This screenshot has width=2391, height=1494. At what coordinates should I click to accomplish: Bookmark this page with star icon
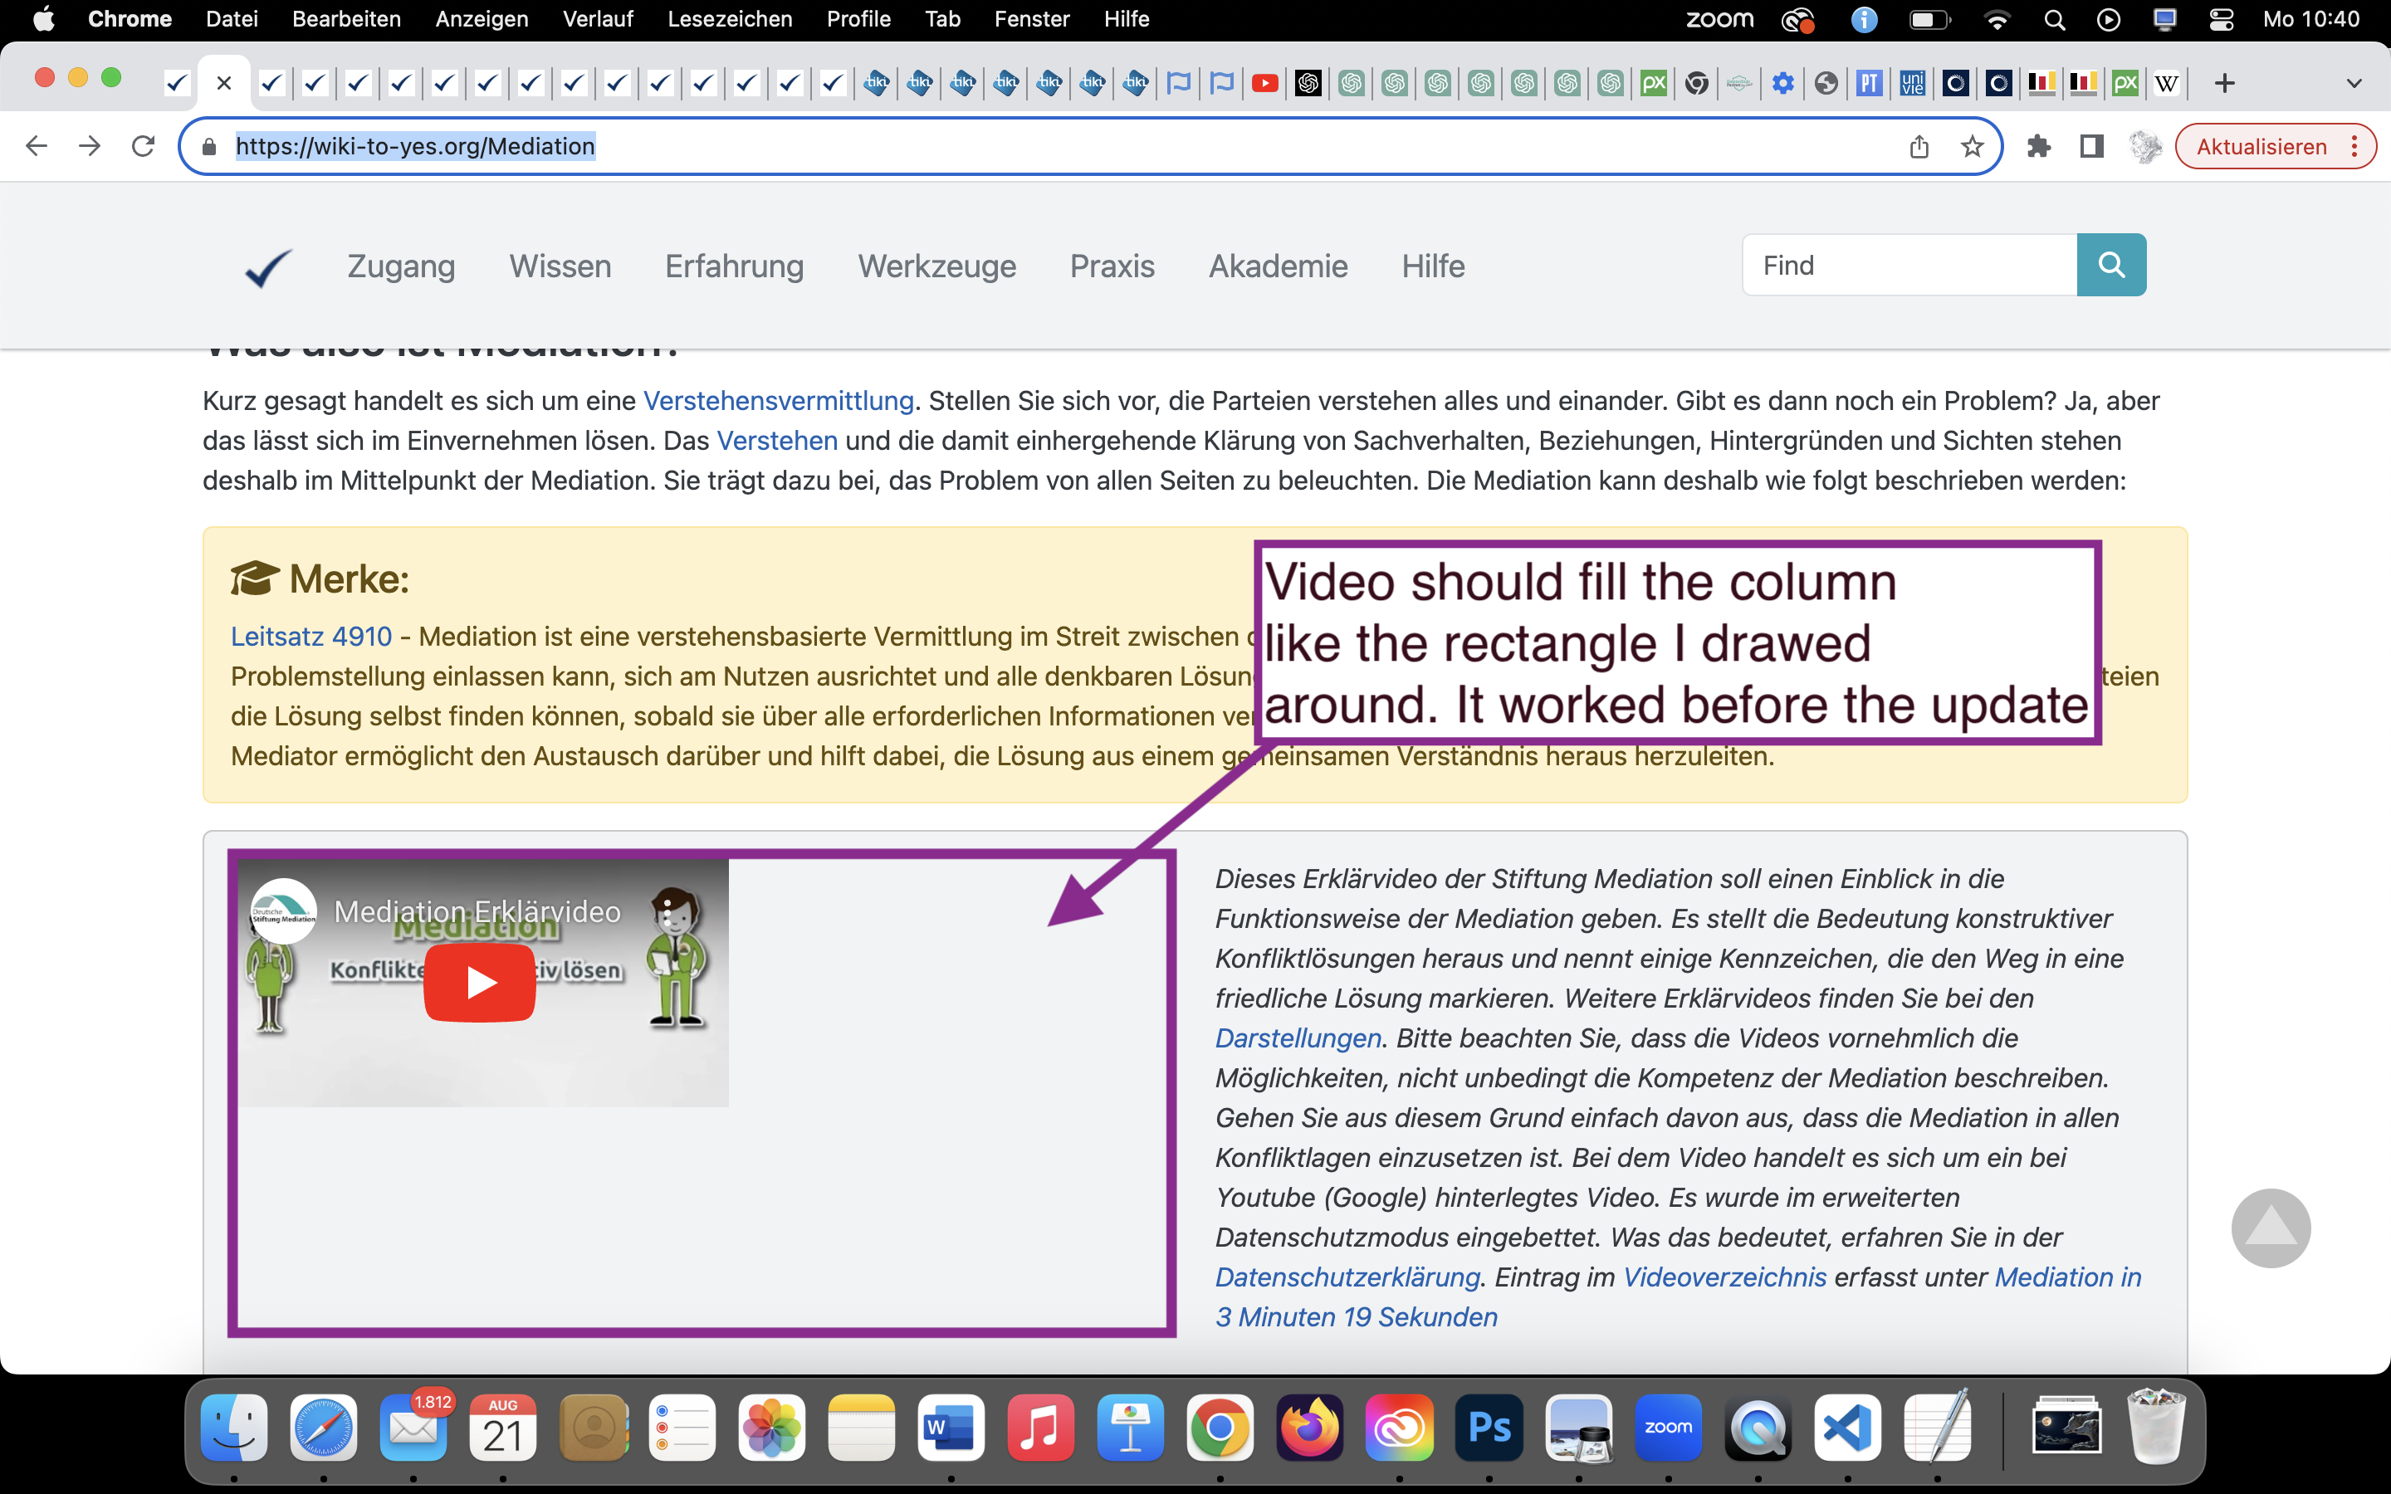[x=1972, y=146]
